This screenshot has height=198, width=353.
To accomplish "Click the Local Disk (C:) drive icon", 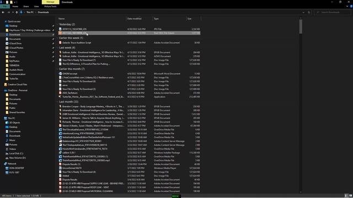I will tap(7, 153).
